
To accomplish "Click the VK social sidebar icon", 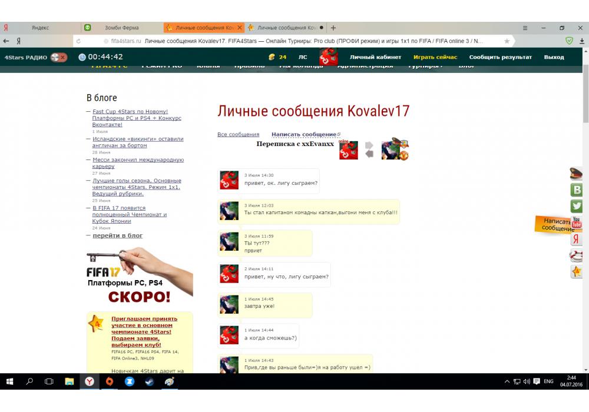I will [x=577, y=190].
